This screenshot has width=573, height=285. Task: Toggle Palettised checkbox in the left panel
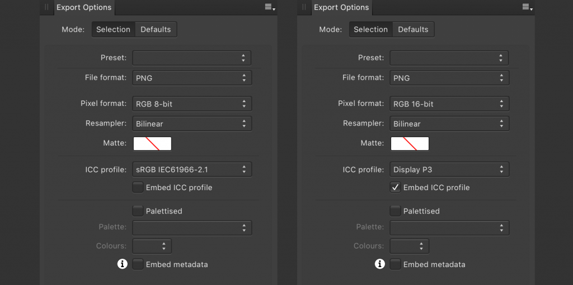click(x=138, y=211)
